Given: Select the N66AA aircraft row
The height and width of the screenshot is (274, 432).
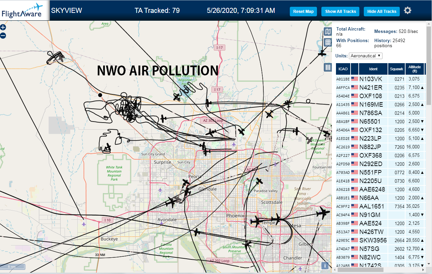Looking at the screenshot, I should point(380,198).
